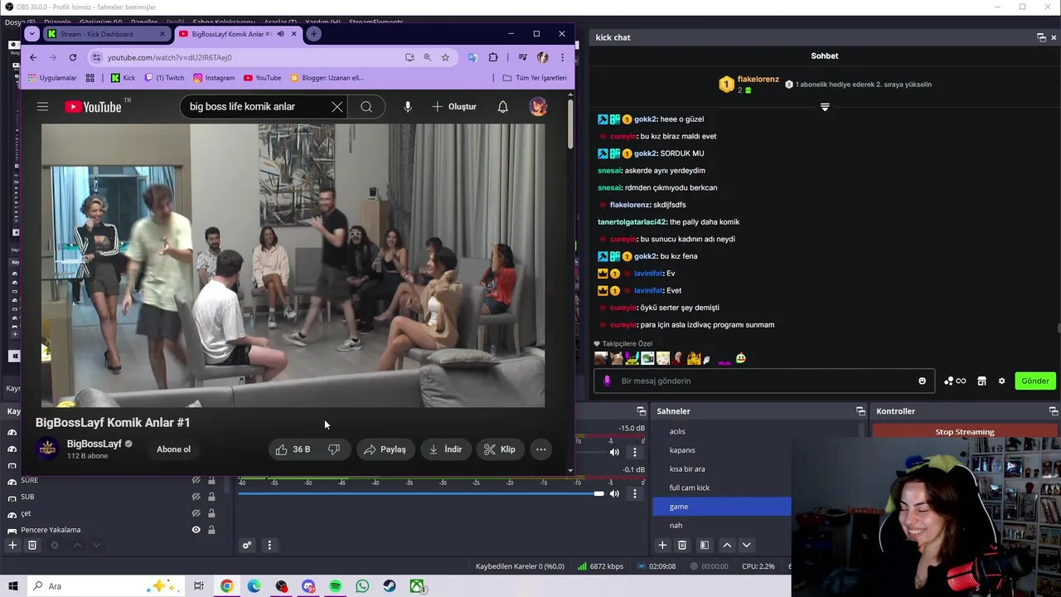Viewport: 1061px width, 597px height.
Task: Undock the Sahneler panel
Action: pos(860,411)
